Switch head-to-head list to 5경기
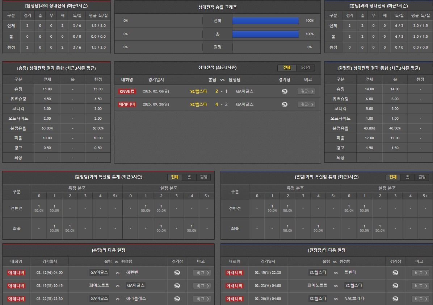This screenshot has width=433, height=305. 306,68
